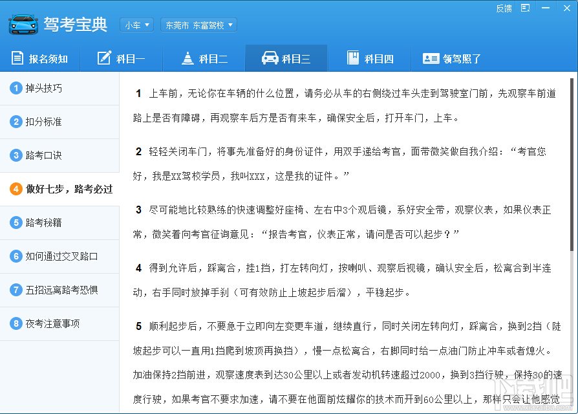Click the note icon beside 反馈 in titlebar
The height and width of the screenshot is (414, 578).
[525, 8]
